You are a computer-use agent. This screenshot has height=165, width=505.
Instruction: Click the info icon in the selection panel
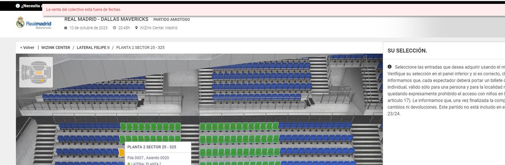(390, 67)
